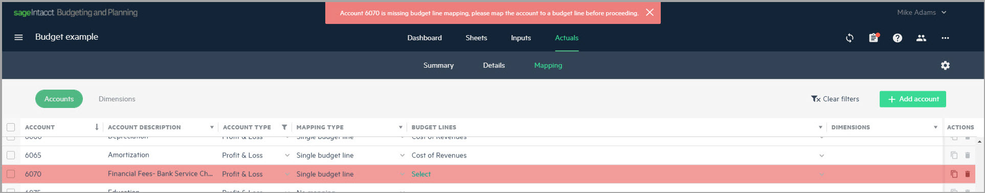Open the Details sub-tab
The width and height of the screenshot is (985, 193).
[x=494, y=65]
